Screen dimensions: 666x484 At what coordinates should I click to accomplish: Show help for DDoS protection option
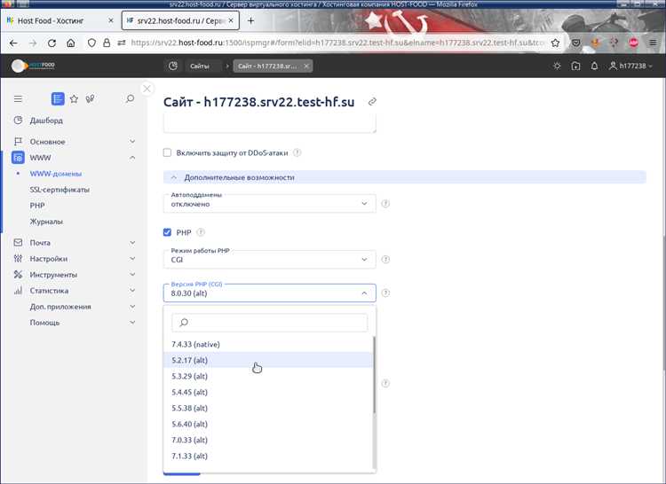point(297,152)
